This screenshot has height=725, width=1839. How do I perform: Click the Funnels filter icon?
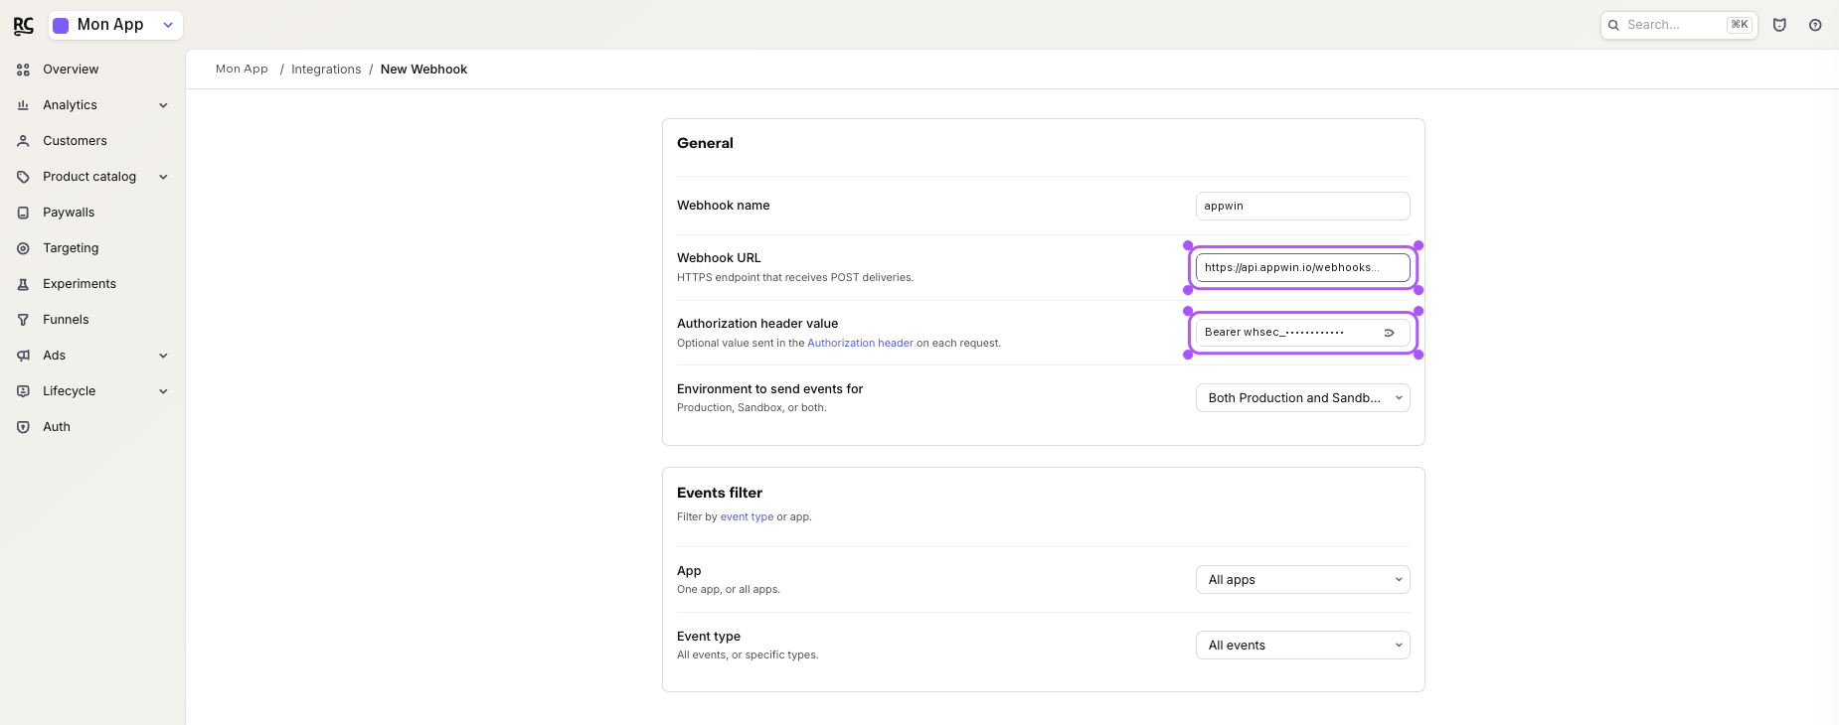pos(23,320)
